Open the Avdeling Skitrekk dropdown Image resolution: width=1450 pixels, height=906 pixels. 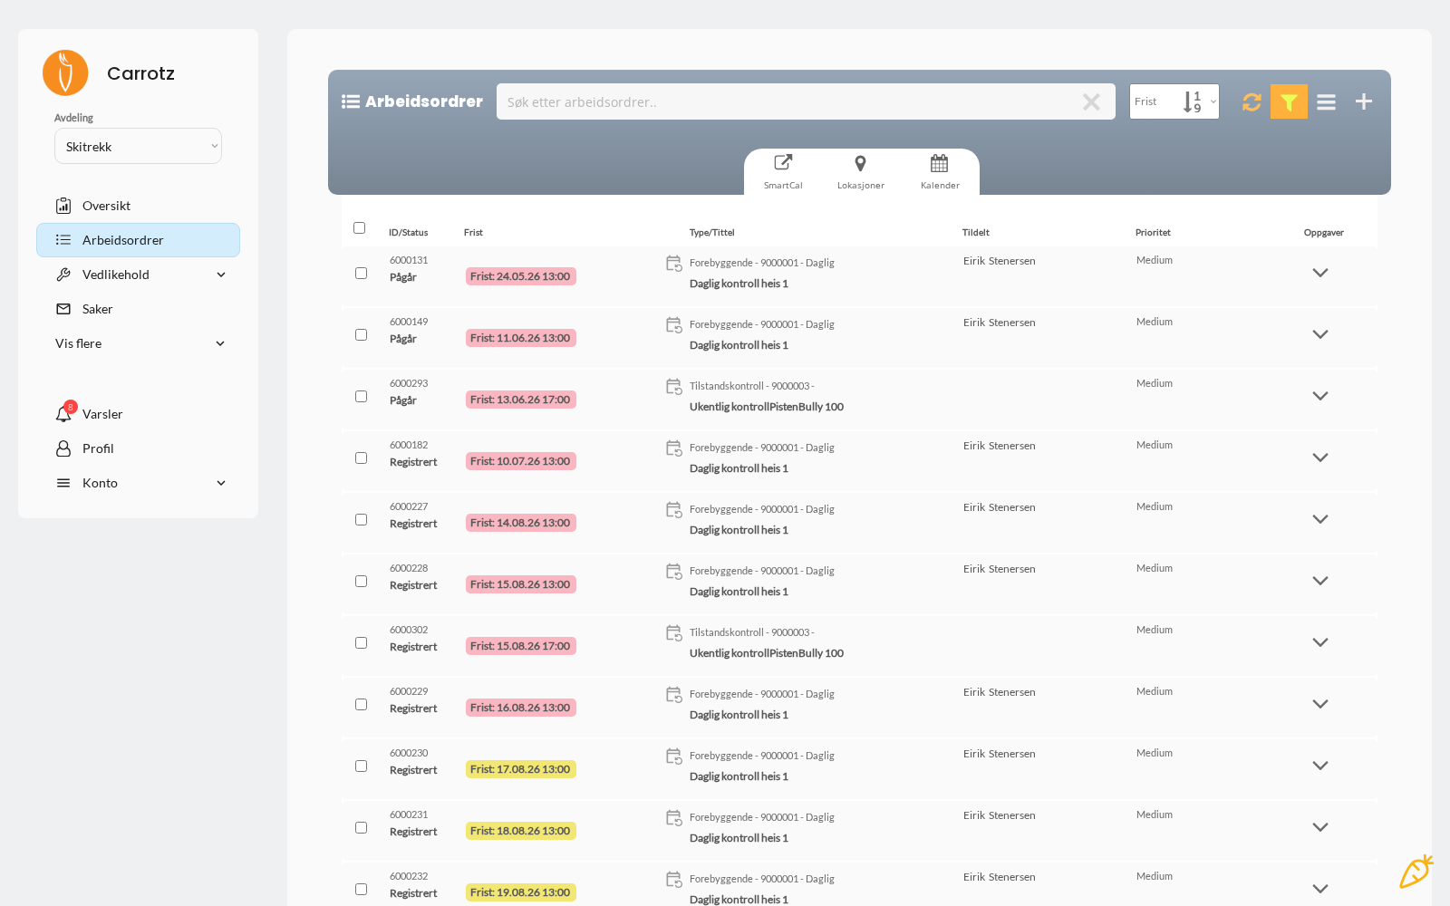click(138, 146)
